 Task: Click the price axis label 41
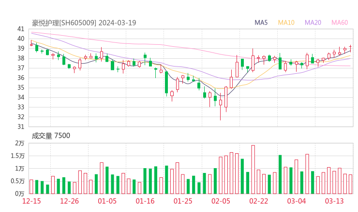click(21, 29)
